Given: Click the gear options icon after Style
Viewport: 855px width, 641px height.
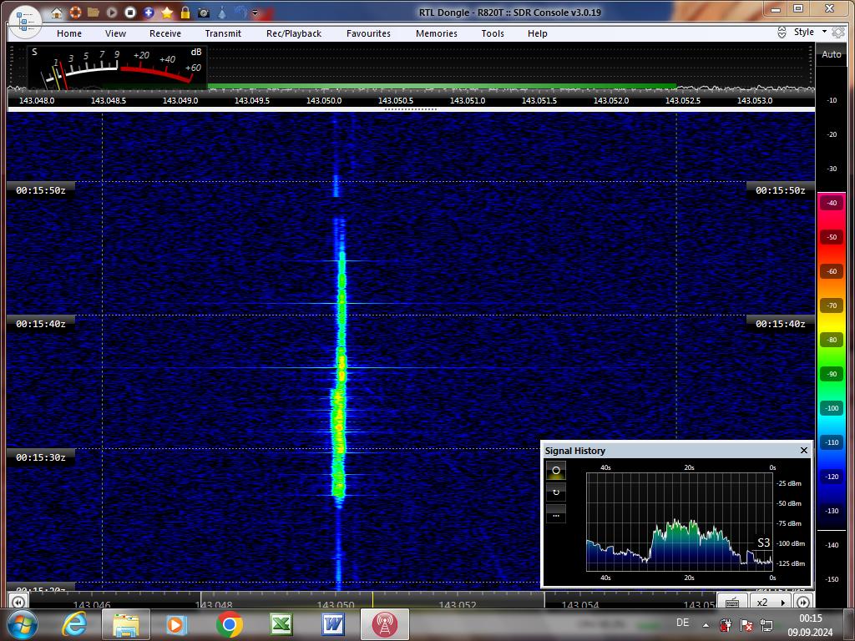Looking at the screenshot, I should coord(838,33).
